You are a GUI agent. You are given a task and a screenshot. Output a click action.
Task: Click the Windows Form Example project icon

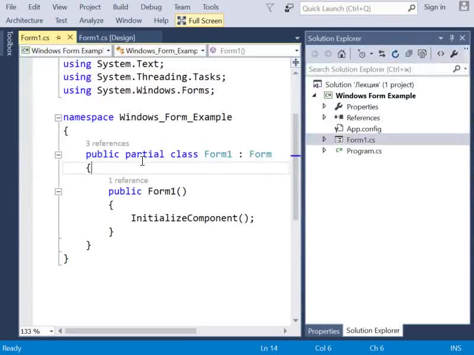pos(328,96)
